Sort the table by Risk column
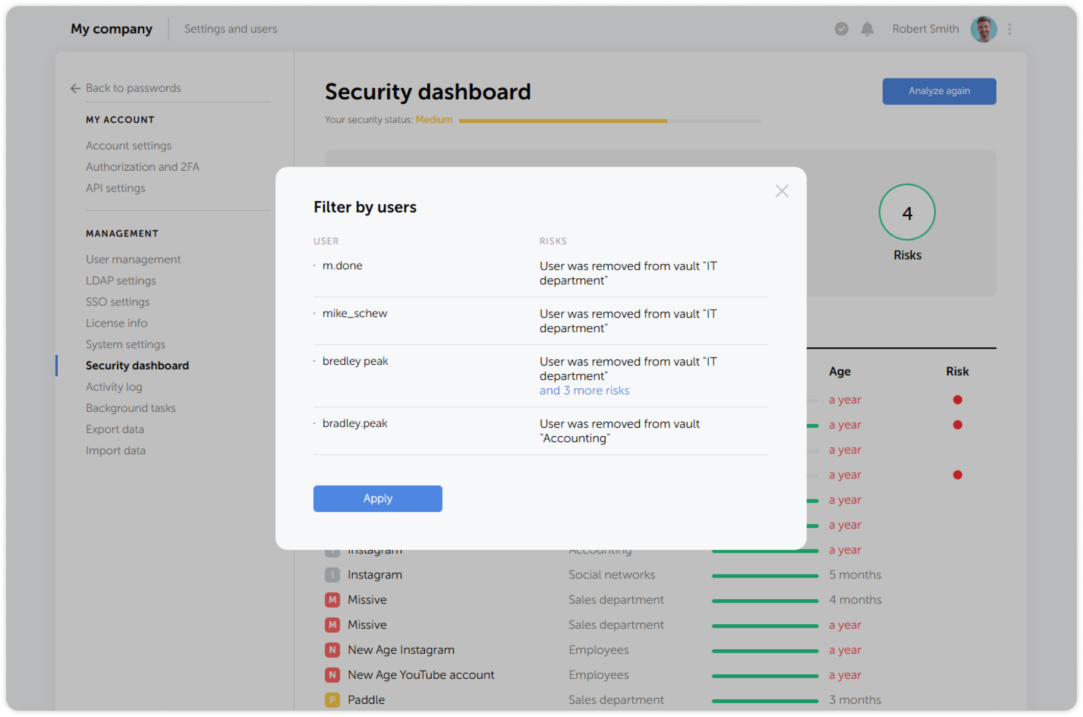The image size is (1083, 717). click(957, 371)
